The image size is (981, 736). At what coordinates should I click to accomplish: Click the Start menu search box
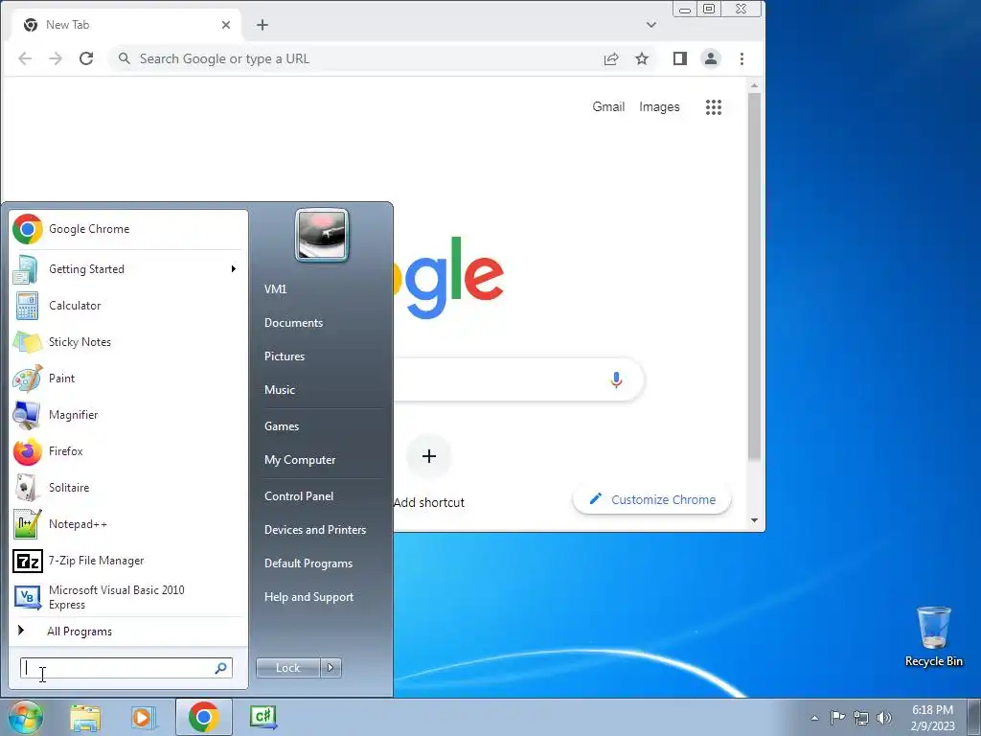click(126, 668)
